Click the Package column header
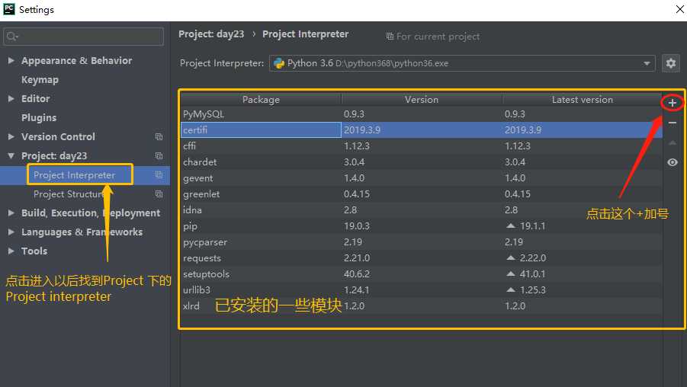This screenshot has width=687, height=387. [x=261, y=100]
